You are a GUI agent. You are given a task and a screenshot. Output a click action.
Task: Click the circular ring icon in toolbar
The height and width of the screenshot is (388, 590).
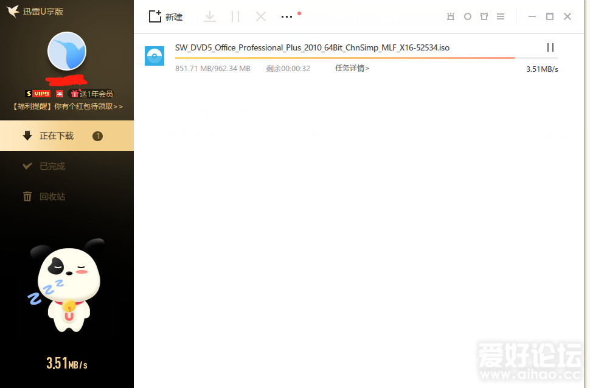(467, 16)
